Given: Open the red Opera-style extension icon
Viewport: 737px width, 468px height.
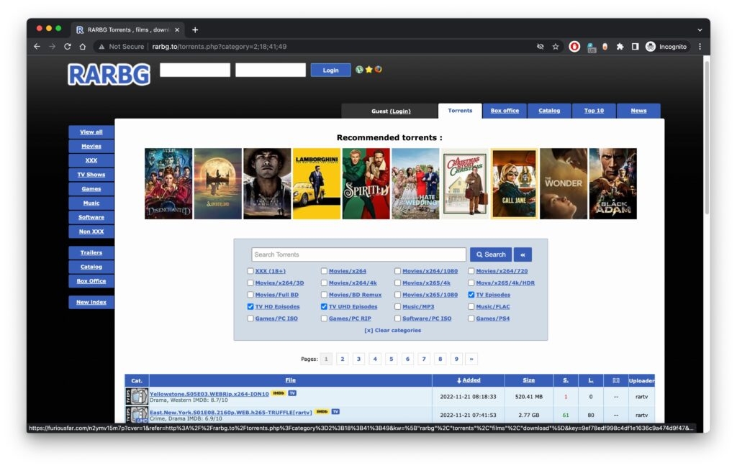Looking at the screenshot, I should (x=574, y=47).
